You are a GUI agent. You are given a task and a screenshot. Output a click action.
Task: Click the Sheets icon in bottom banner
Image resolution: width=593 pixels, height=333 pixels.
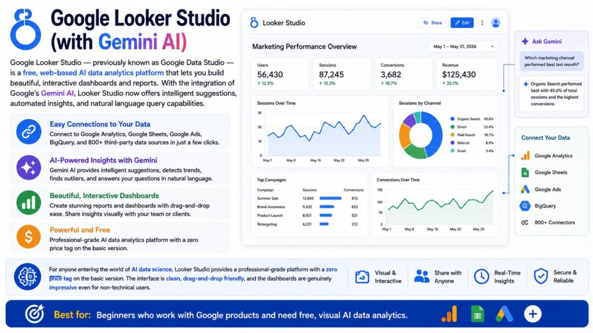coord(477,314)
